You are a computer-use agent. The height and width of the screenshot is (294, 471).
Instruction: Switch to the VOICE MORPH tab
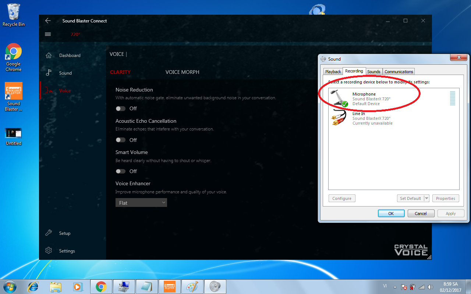[x=182, y=72]
